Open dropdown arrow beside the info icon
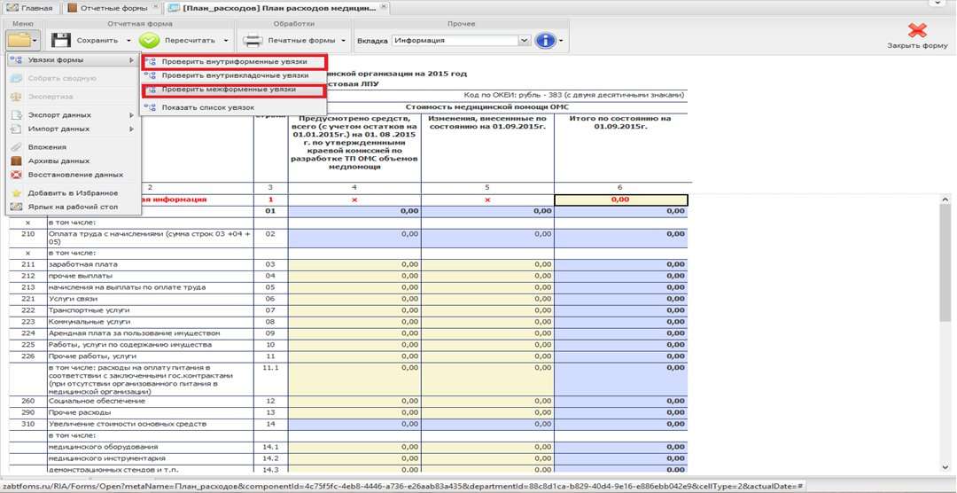Viewport: 957px width, 493px height. tap(561, 41)
